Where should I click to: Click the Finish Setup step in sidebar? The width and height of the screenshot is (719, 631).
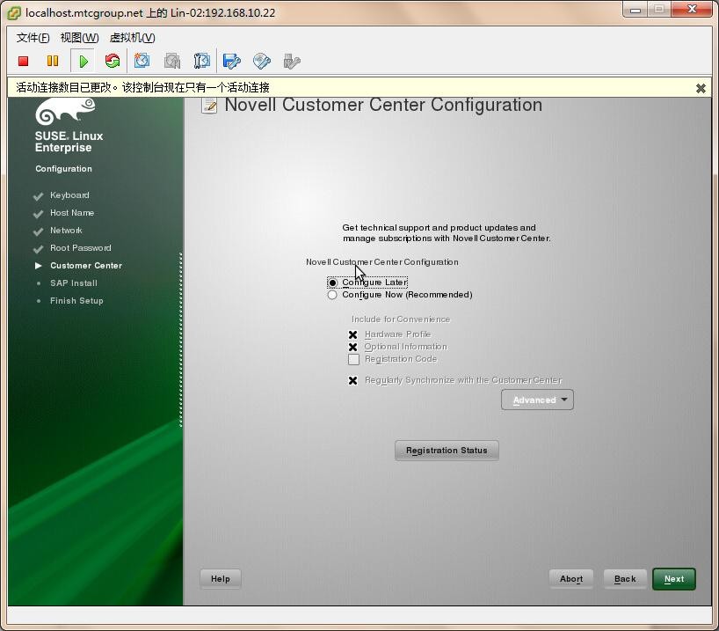point(76,301)
